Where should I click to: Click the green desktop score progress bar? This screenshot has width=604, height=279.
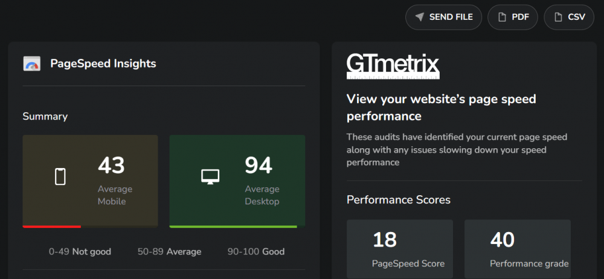tap(233, 227)
